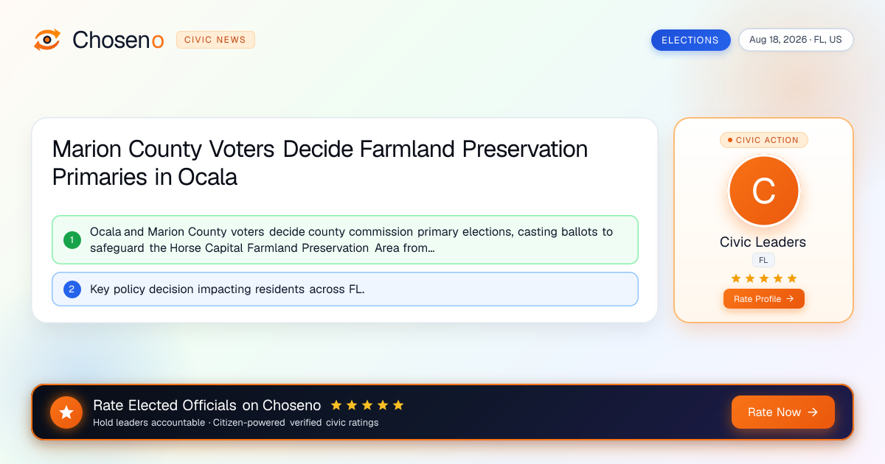Image resolution: width=885 pixels, height=464 pixels.
Task: Click the arrow icon in Rate Now button
Action: (x=813, y=412)
